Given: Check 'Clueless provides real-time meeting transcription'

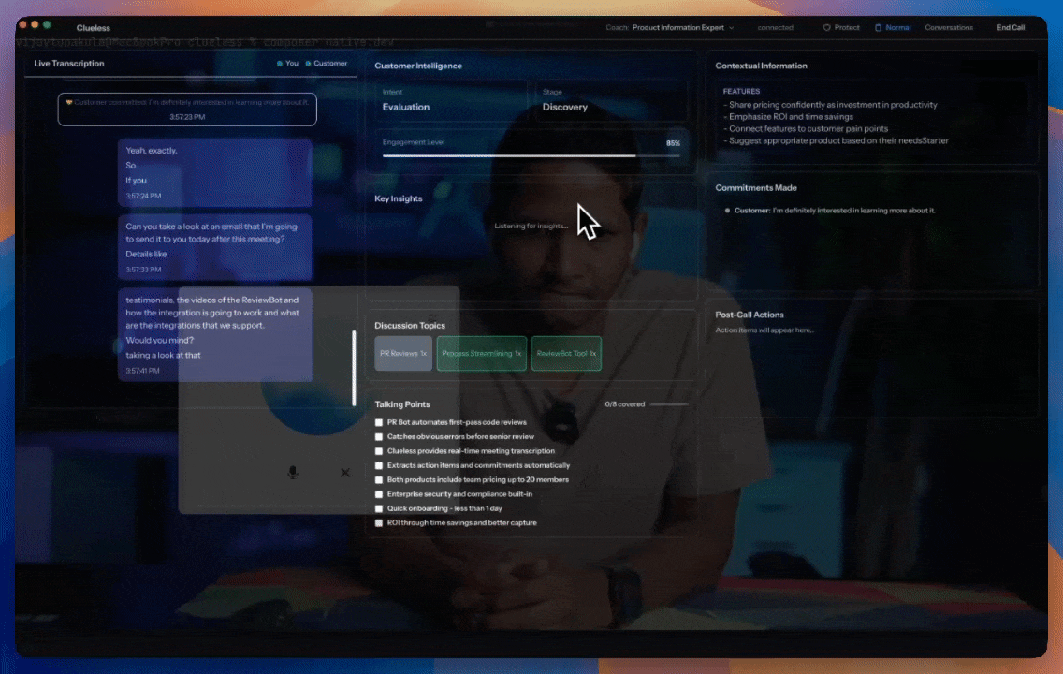Looking at the screenshot, I should [379, 451].
